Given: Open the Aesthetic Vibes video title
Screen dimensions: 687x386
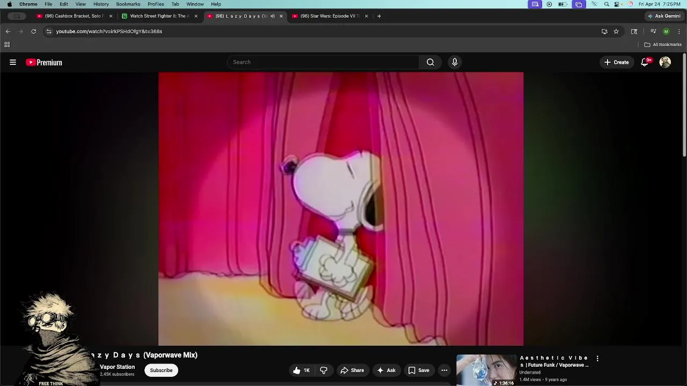Looking at the screenshot, I should click(554, 361).
